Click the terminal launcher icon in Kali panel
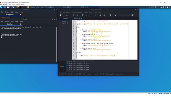Screen dimensions: 171x96 click(x=10, y=7)
